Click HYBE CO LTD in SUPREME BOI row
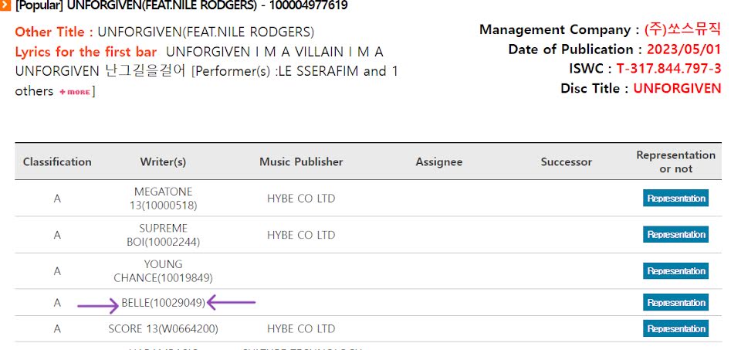 [301, 235]
